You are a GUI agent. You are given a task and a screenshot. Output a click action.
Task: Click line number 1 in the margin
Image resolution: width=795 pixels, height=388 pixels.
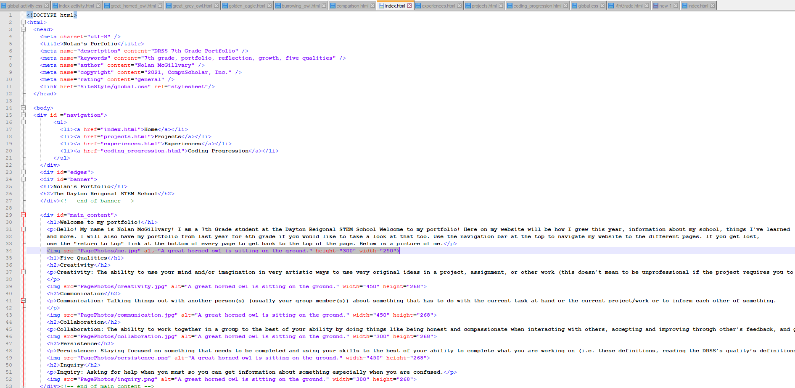point(11,15)
